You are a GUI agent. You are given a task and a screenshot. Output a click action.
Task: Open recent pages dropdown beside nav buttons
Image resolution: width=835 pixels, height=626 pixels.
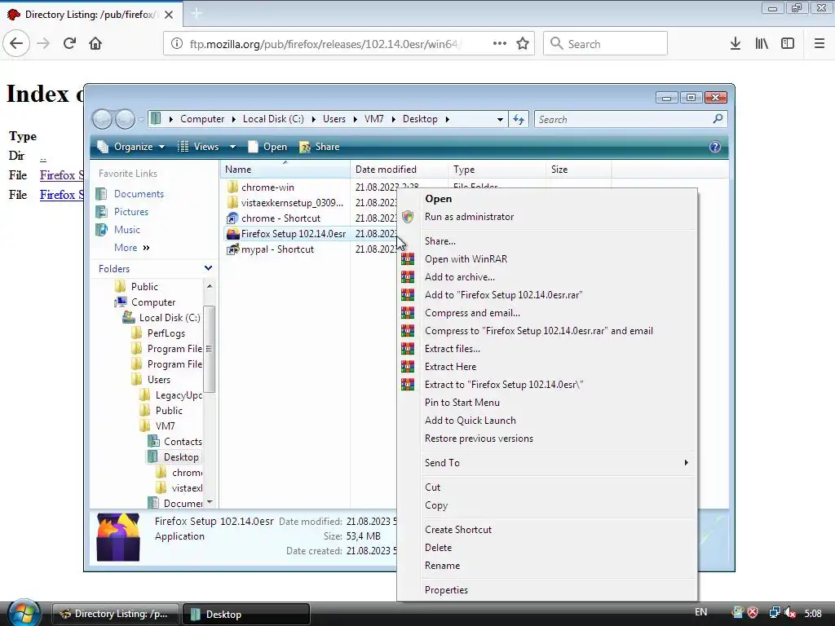pyautogui.click(x=141, y=120)
